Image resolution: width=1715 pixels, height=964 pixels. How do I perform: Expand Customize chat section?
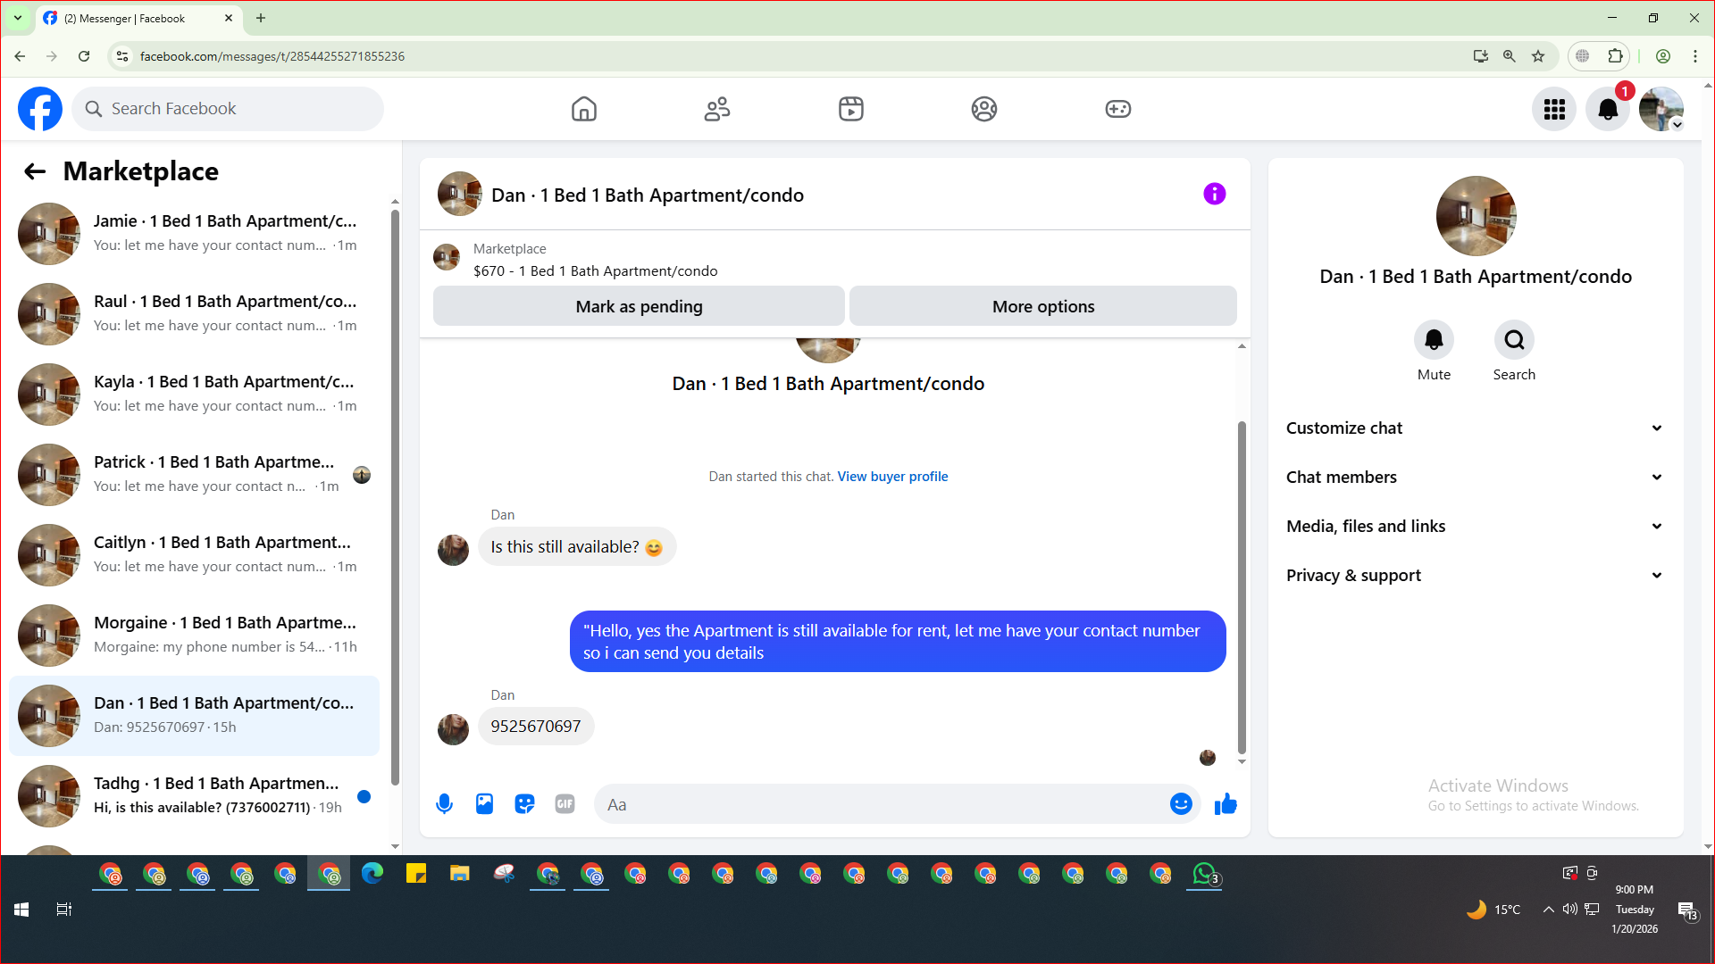pyautogui.click(x=1476, y=428)
